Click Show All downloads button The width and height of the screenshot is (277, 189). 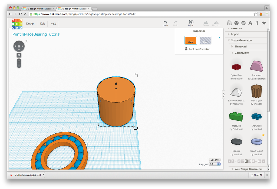click(x=257, y=175)
